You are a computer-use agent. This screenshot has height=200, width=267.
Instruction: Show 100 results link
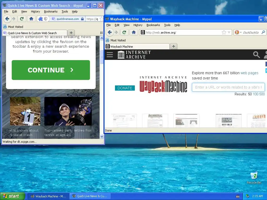click(256, 94)
